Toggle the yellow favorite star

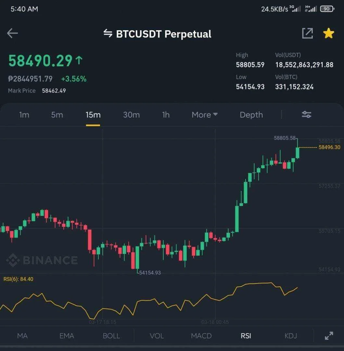tap(328, 33)
